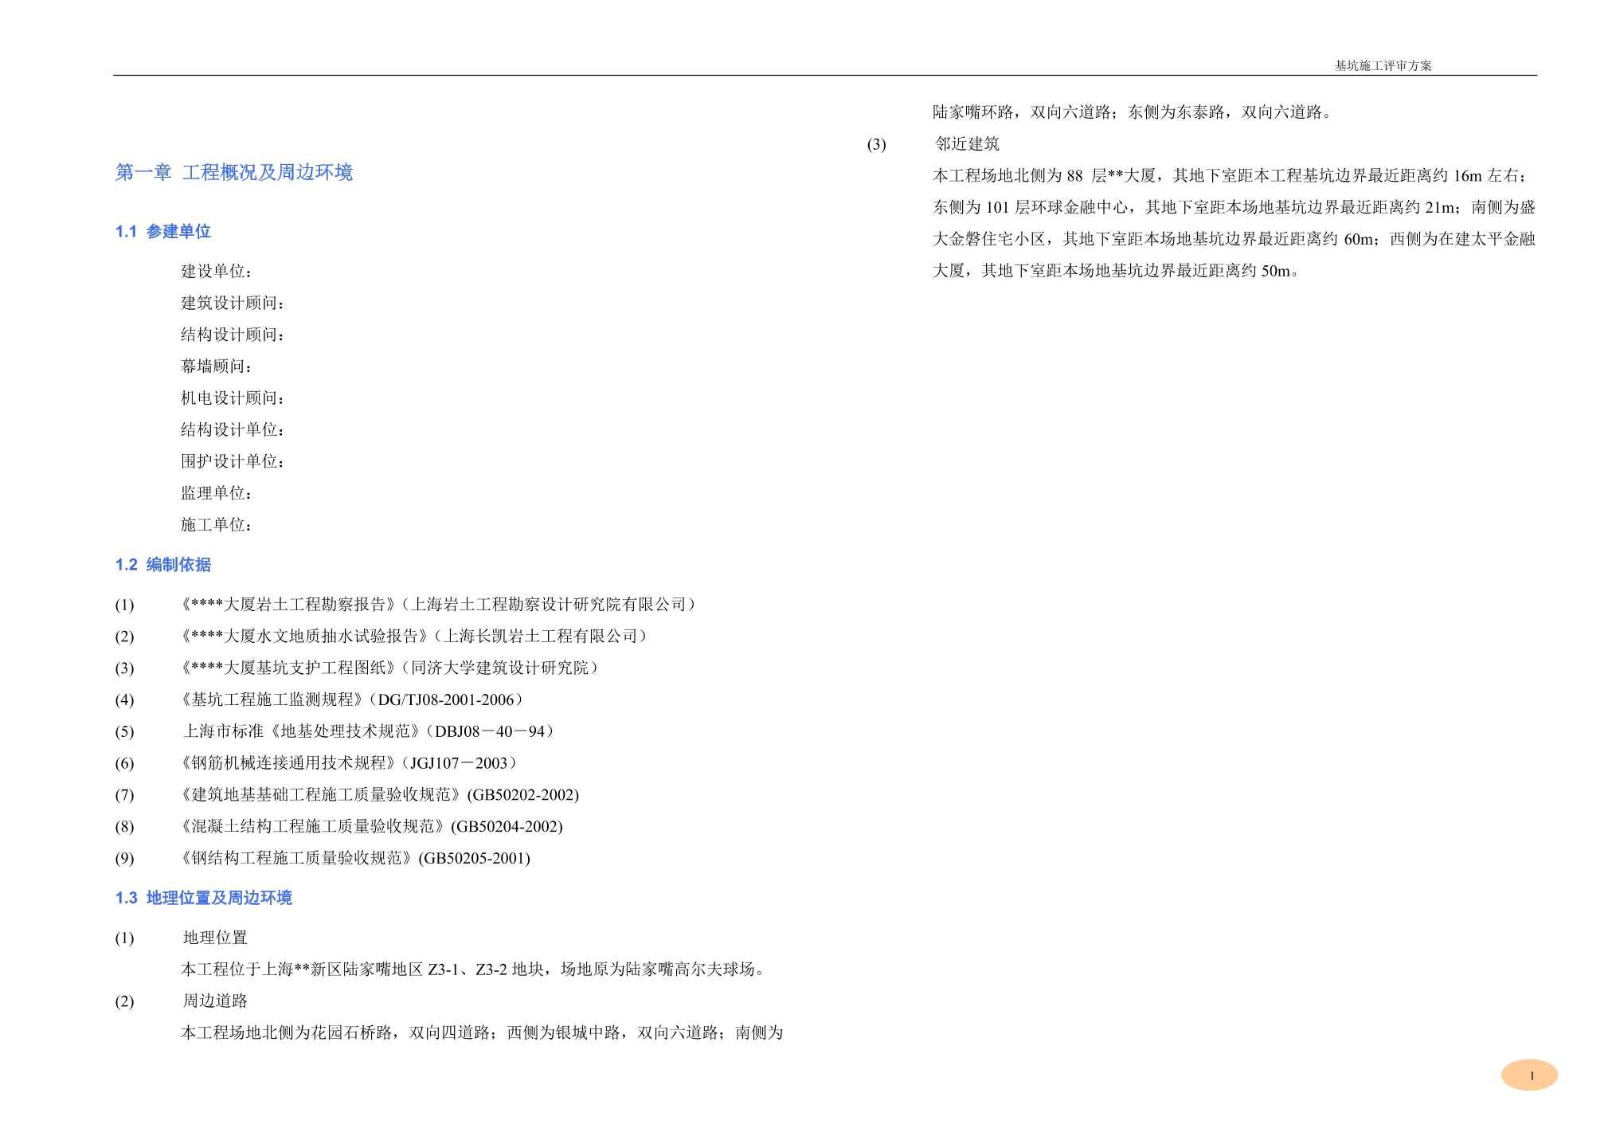Click item (8) 混凝土结构工程施工质量验收规范

pos(339,827)
